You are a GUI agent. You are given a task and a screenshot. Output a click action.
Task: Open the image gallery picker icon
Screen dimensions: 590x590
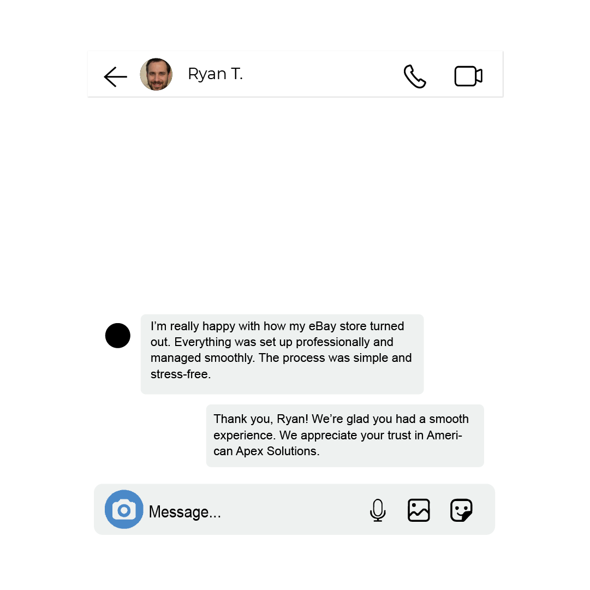pos(419,510)
